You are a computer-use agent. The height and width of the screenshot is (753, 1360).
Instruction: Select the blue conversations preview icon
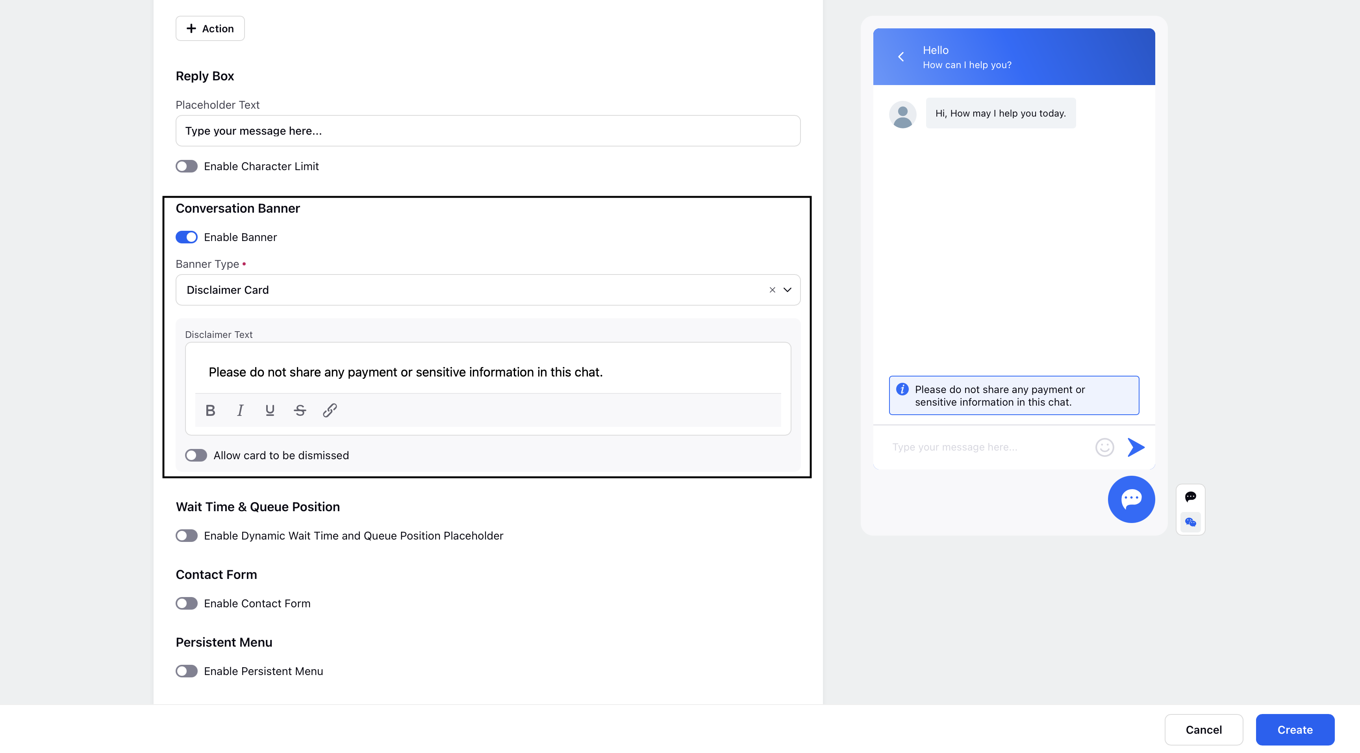tap(1191, 522)
